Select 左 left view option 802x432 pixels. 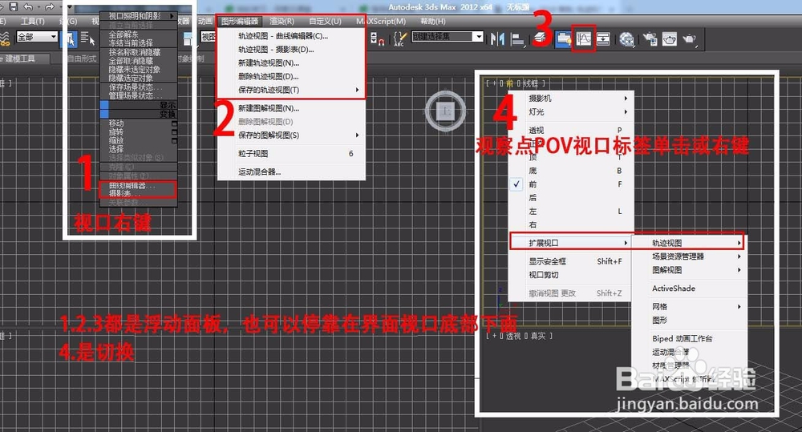(571, 211)
